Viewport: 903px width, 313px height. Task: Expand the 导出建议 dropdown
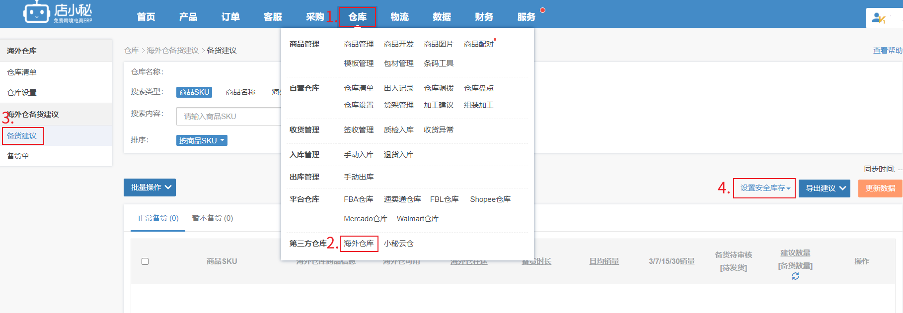point(825,188)
